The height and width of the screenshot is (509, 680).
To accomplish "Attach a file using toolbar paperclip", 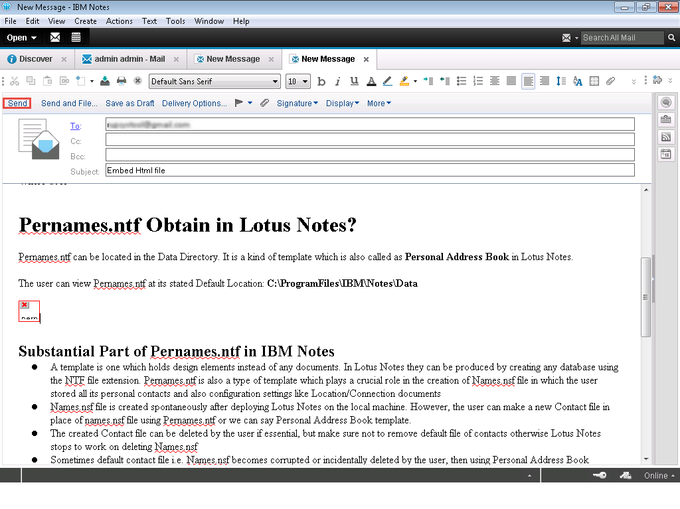I will click(x=611, y=81).
